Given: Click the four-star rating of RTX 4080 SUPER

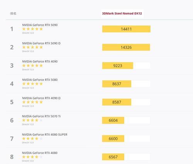Looking at the screenshot, I should point(32,139).
